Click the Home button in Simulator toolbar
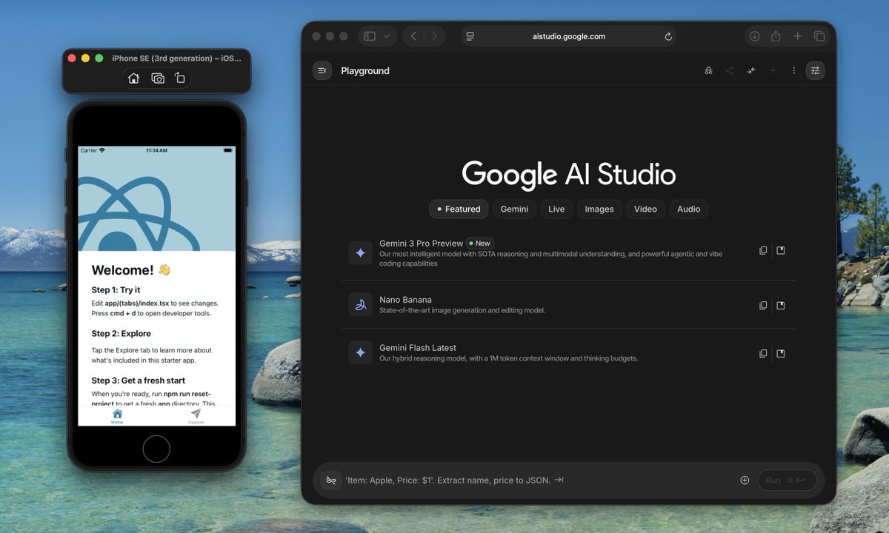Viewport: 889px width, 533px height. 133,78
